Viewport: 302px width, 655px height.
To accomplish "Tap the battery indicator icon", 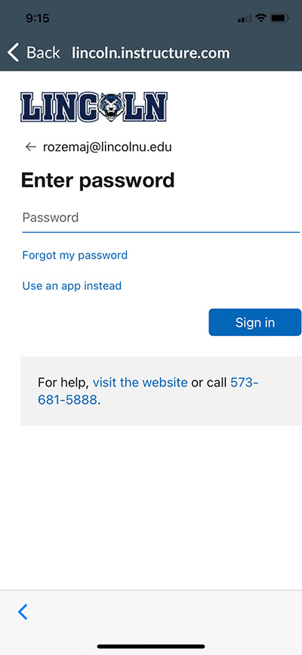I will click(x=280, y=18).
